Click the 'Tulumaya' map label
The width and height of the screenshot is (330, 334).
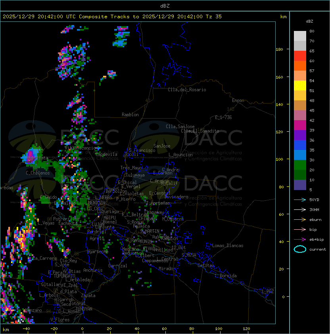[135, 175]
